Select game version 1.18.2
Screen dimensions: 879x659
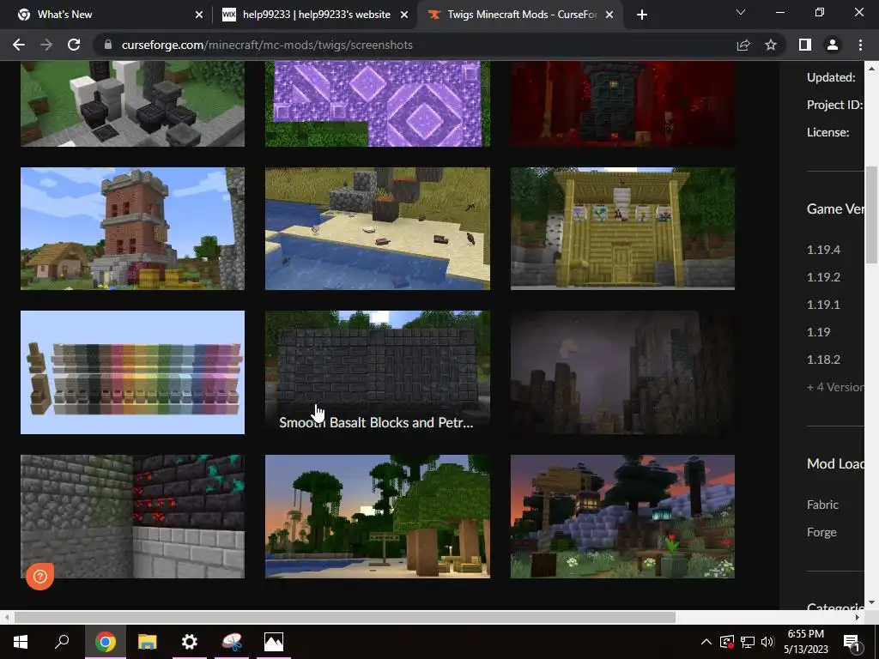click(823, 360)
